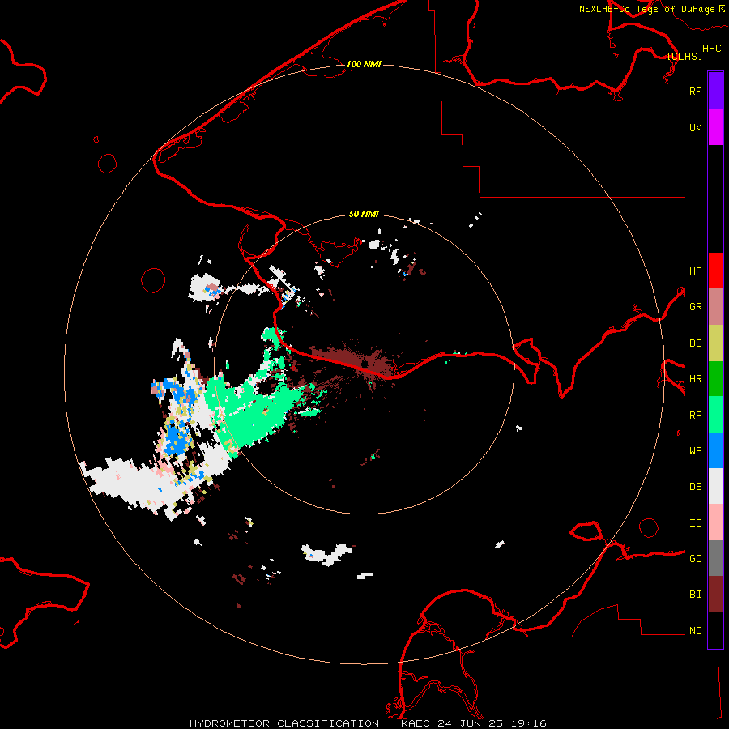Click the NEXLAB-College of DuPage credit text
This screenshot has height=729, width=729.
647,9
